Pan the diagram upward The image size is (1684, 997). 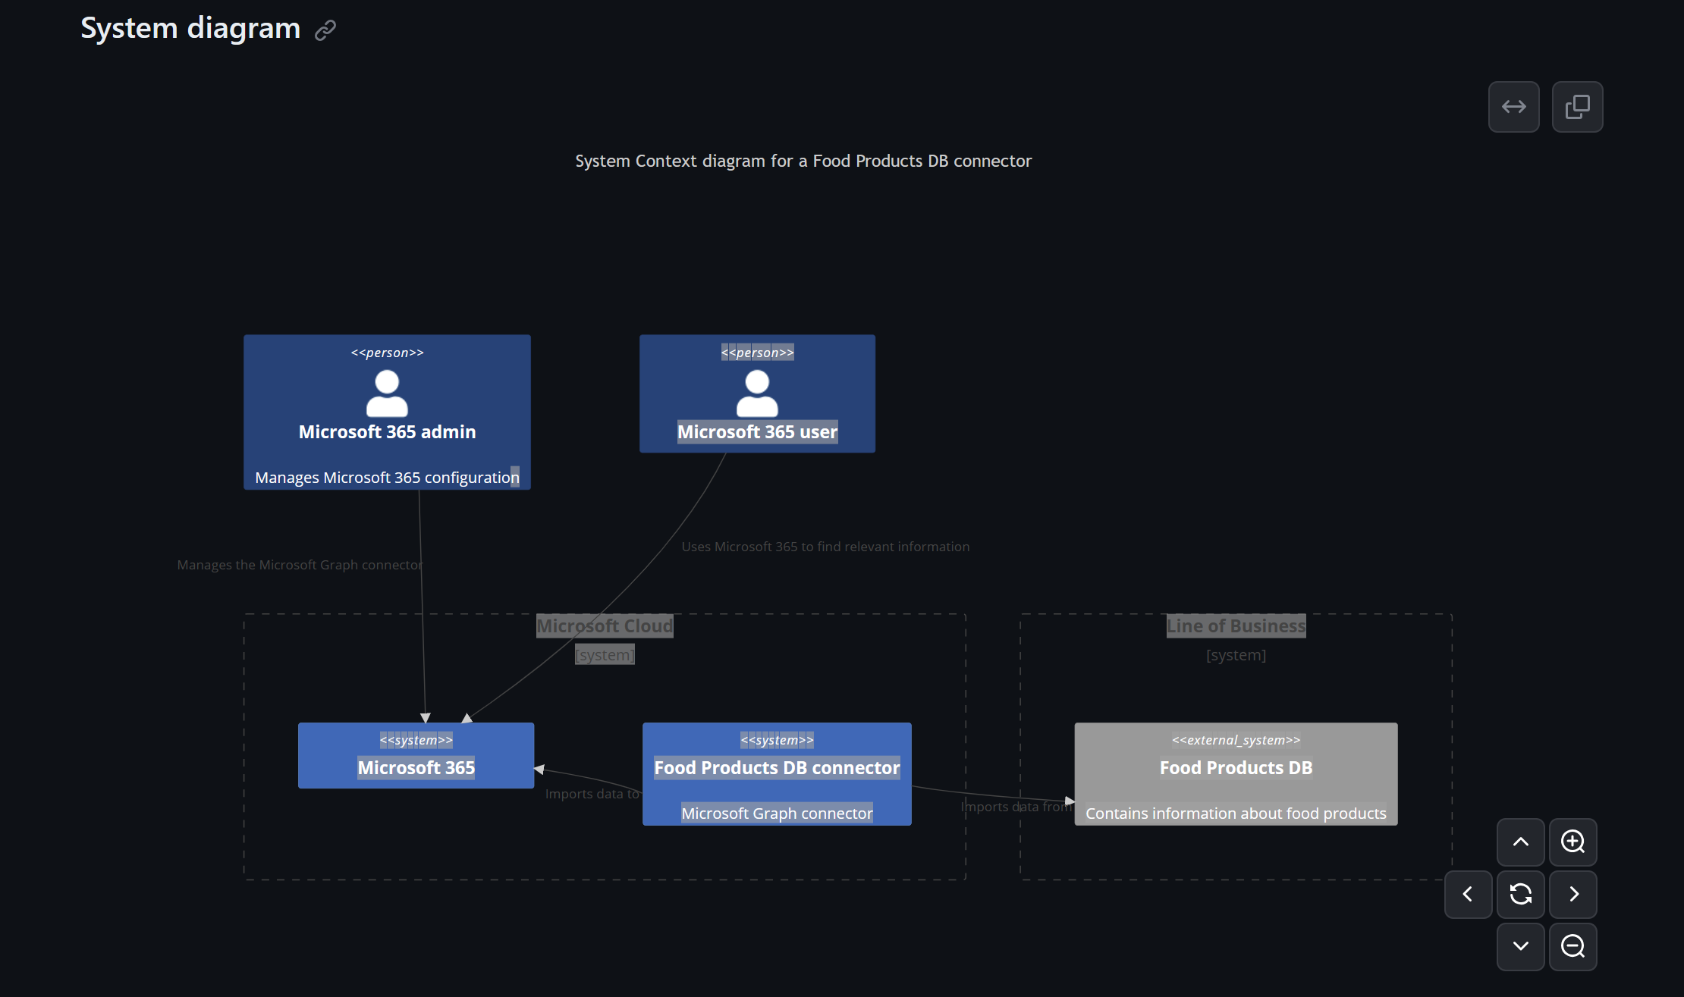[x=1520, y=842]
